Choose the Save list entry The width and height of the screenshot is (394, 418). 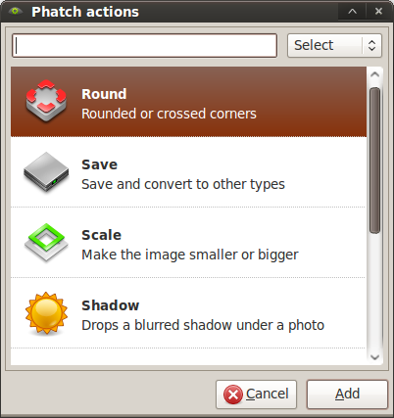coord(188,172)
